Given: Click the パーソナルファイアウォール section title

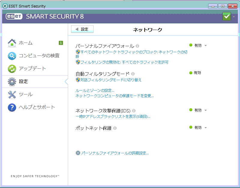Looking at the screenshot, I should click(105, 46).
